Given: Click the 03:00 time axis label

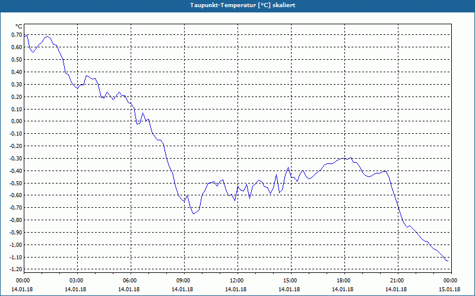Looking at the screenshot, I should pos(77,281).
